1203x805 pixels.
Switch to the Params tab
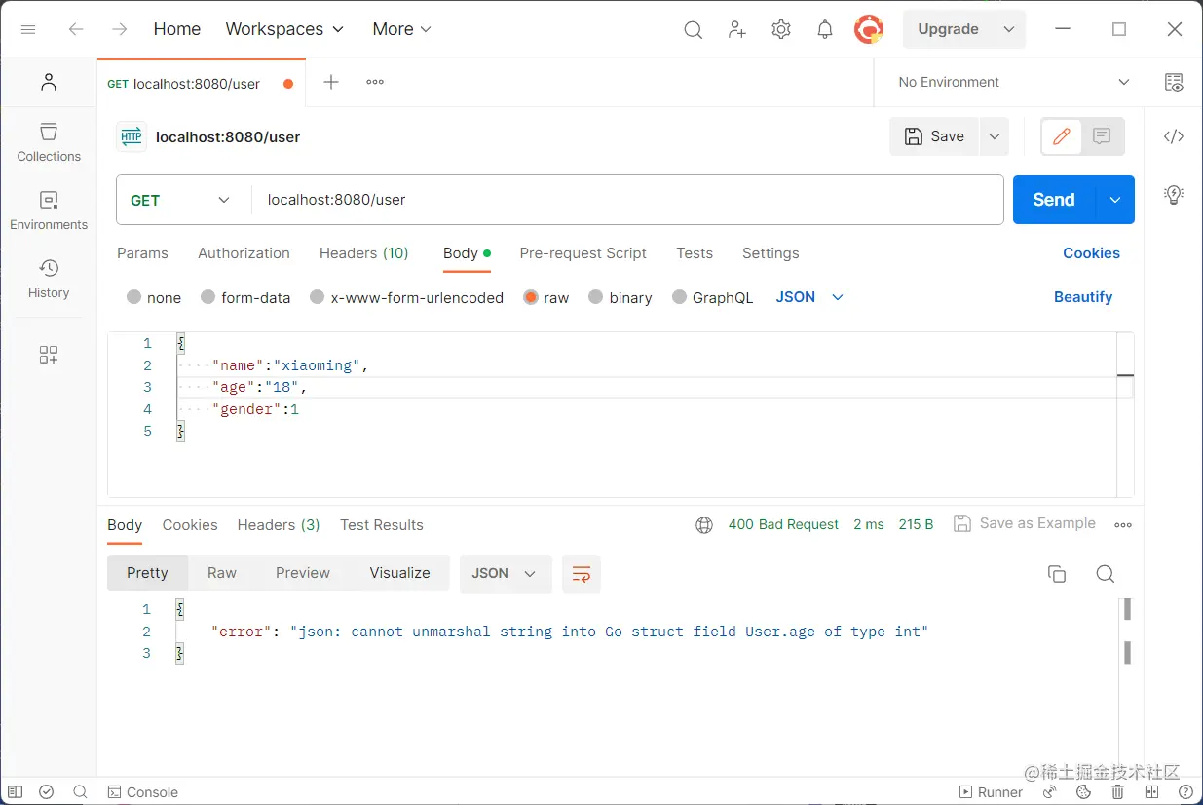click(x=142, y=253)
